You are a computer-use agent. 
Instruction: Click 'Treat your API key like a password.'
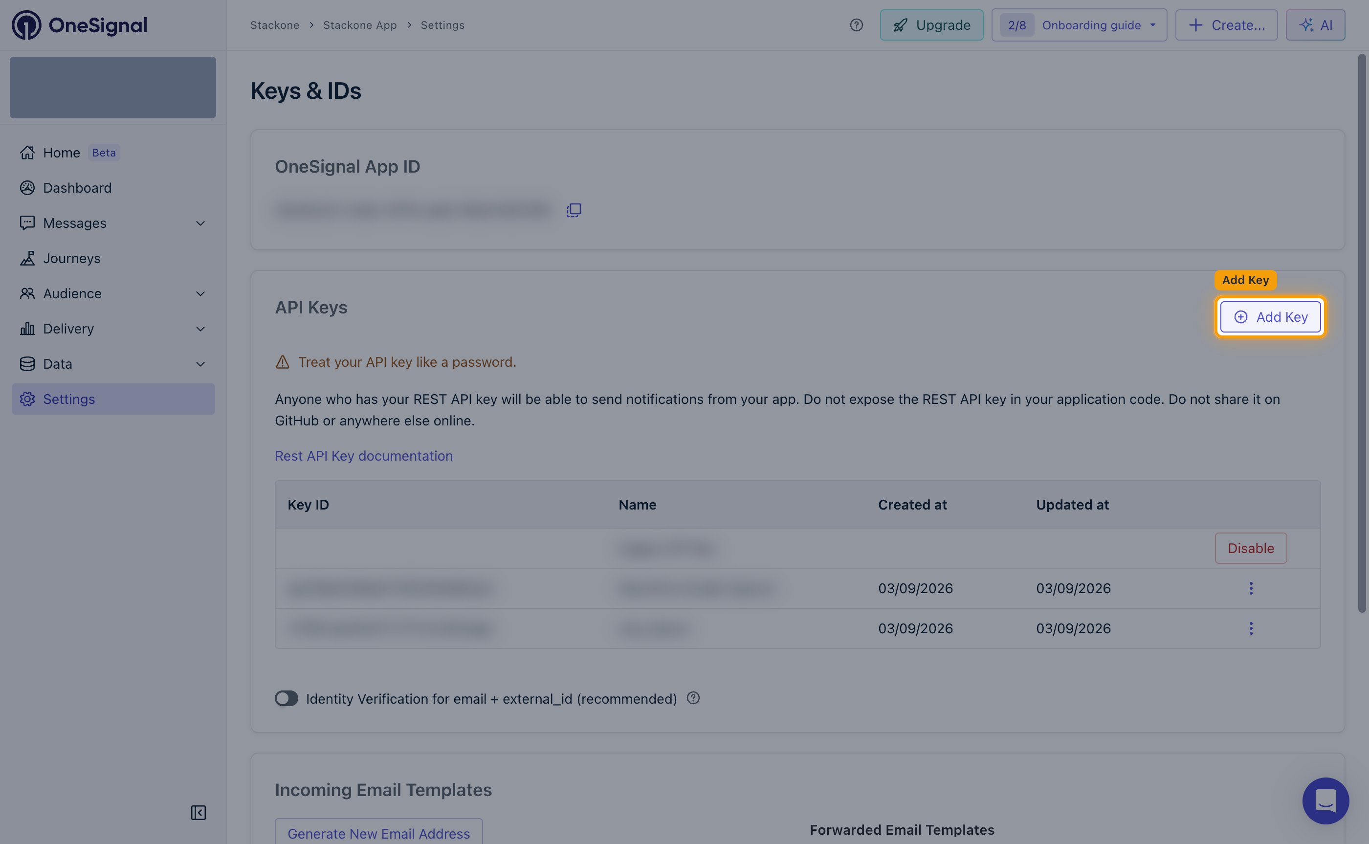(x=407, y=362)
